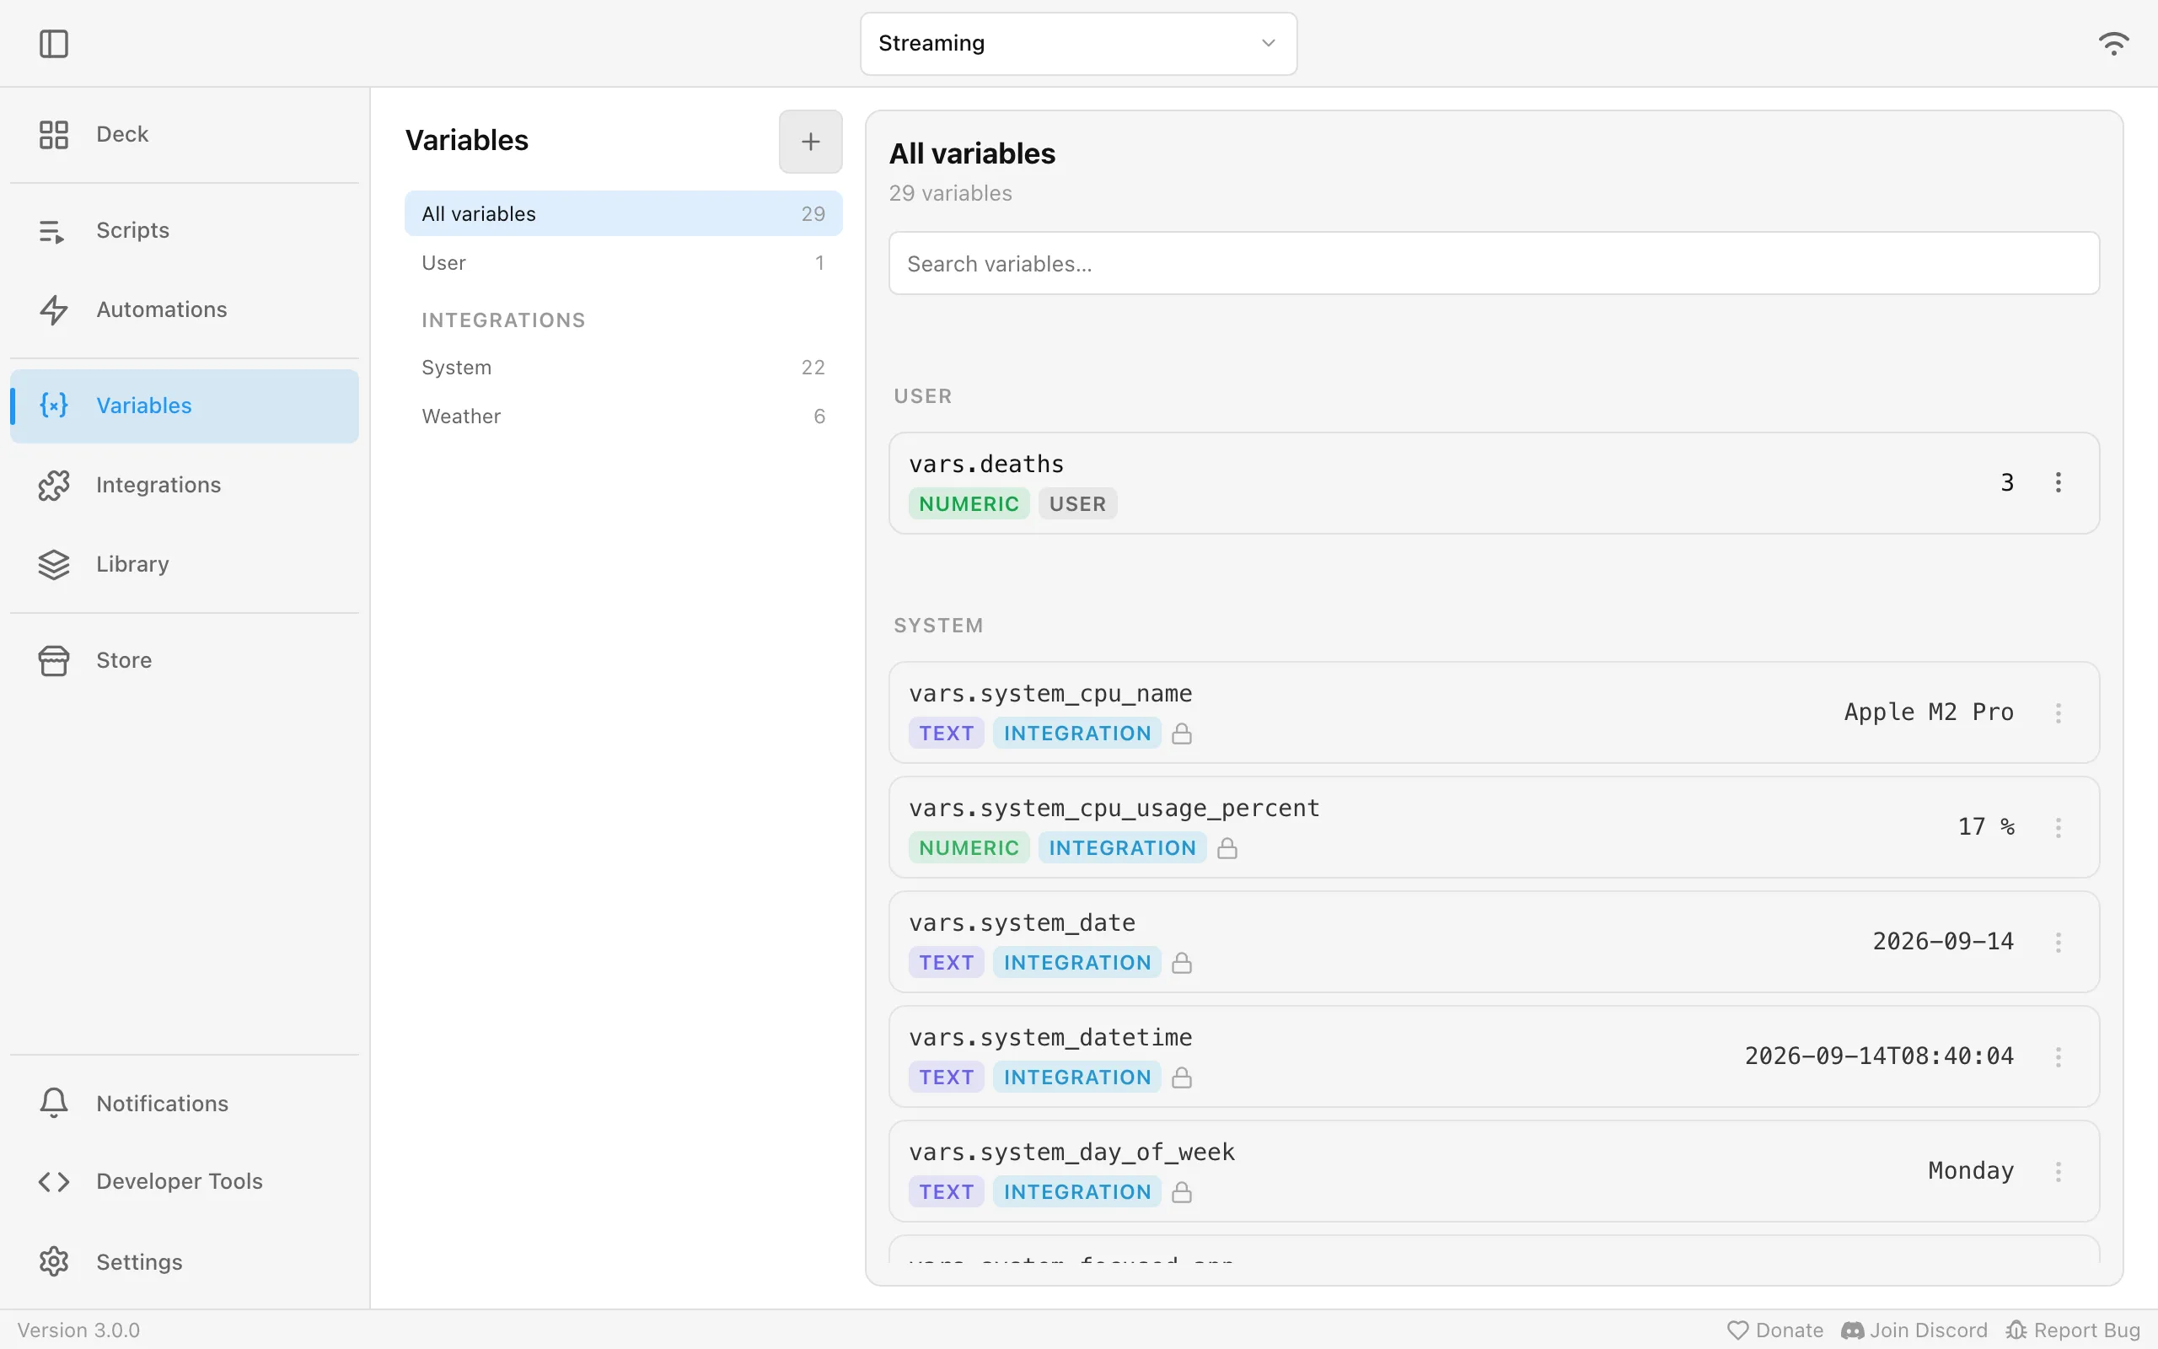2158x1349 pixels.
Task: Filter variables by Weather integration
Action: click(x=622, y=416)
